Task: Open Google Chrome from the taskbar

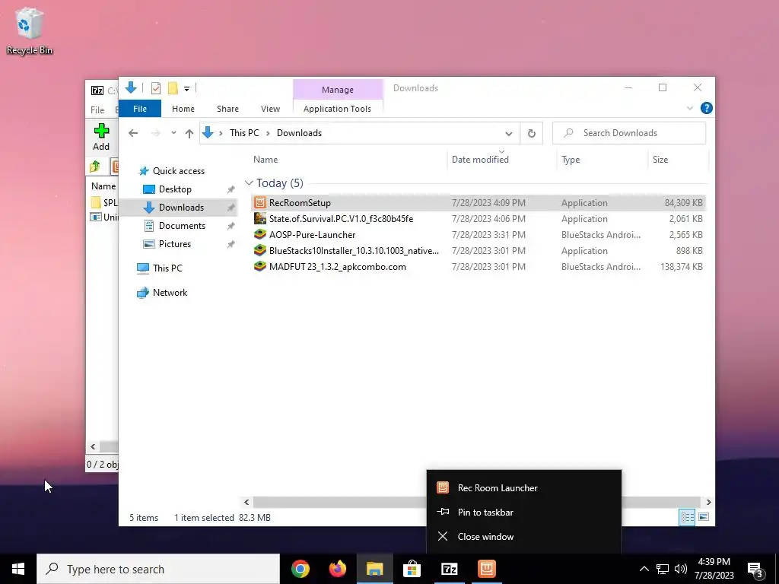Action: [x=300, y=569]
